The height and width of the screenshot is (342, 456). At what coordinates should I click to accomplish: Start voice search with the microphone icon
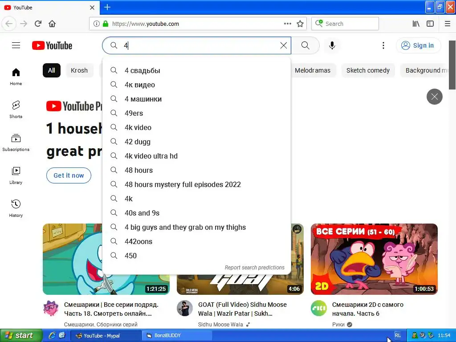tap(332, 45)
